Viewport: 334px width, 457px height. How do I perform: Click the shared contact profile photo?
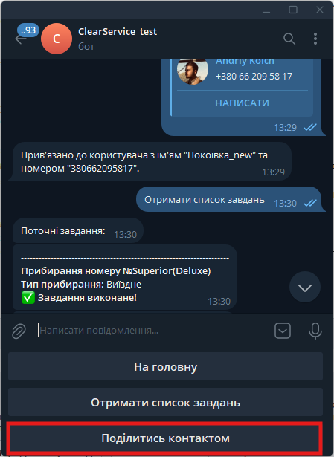193,71
